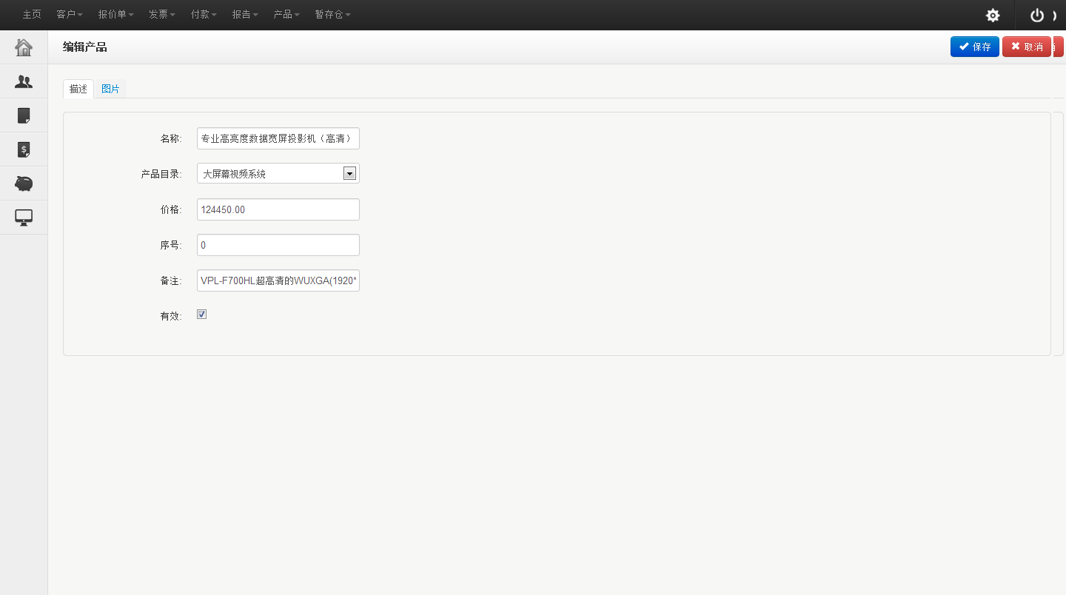This screenshot has height=595, width=1066.
Task: Open the 客户 menu dropdown
Action: pyautogui.click(x=70, y=15)
